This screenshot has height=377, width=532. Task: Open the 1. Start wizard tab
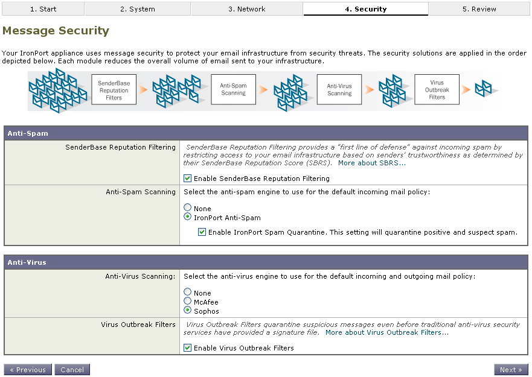43,9
